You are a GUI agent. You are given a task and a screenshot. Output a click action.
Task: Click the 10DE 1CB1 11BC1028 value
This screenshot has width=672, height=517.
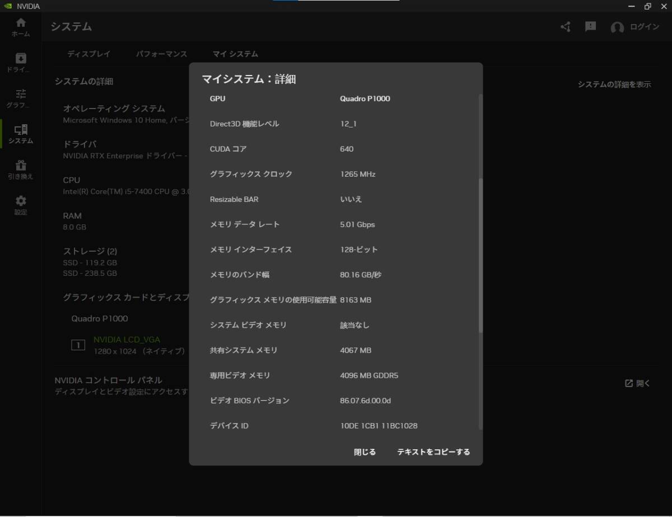coord(379,426)
